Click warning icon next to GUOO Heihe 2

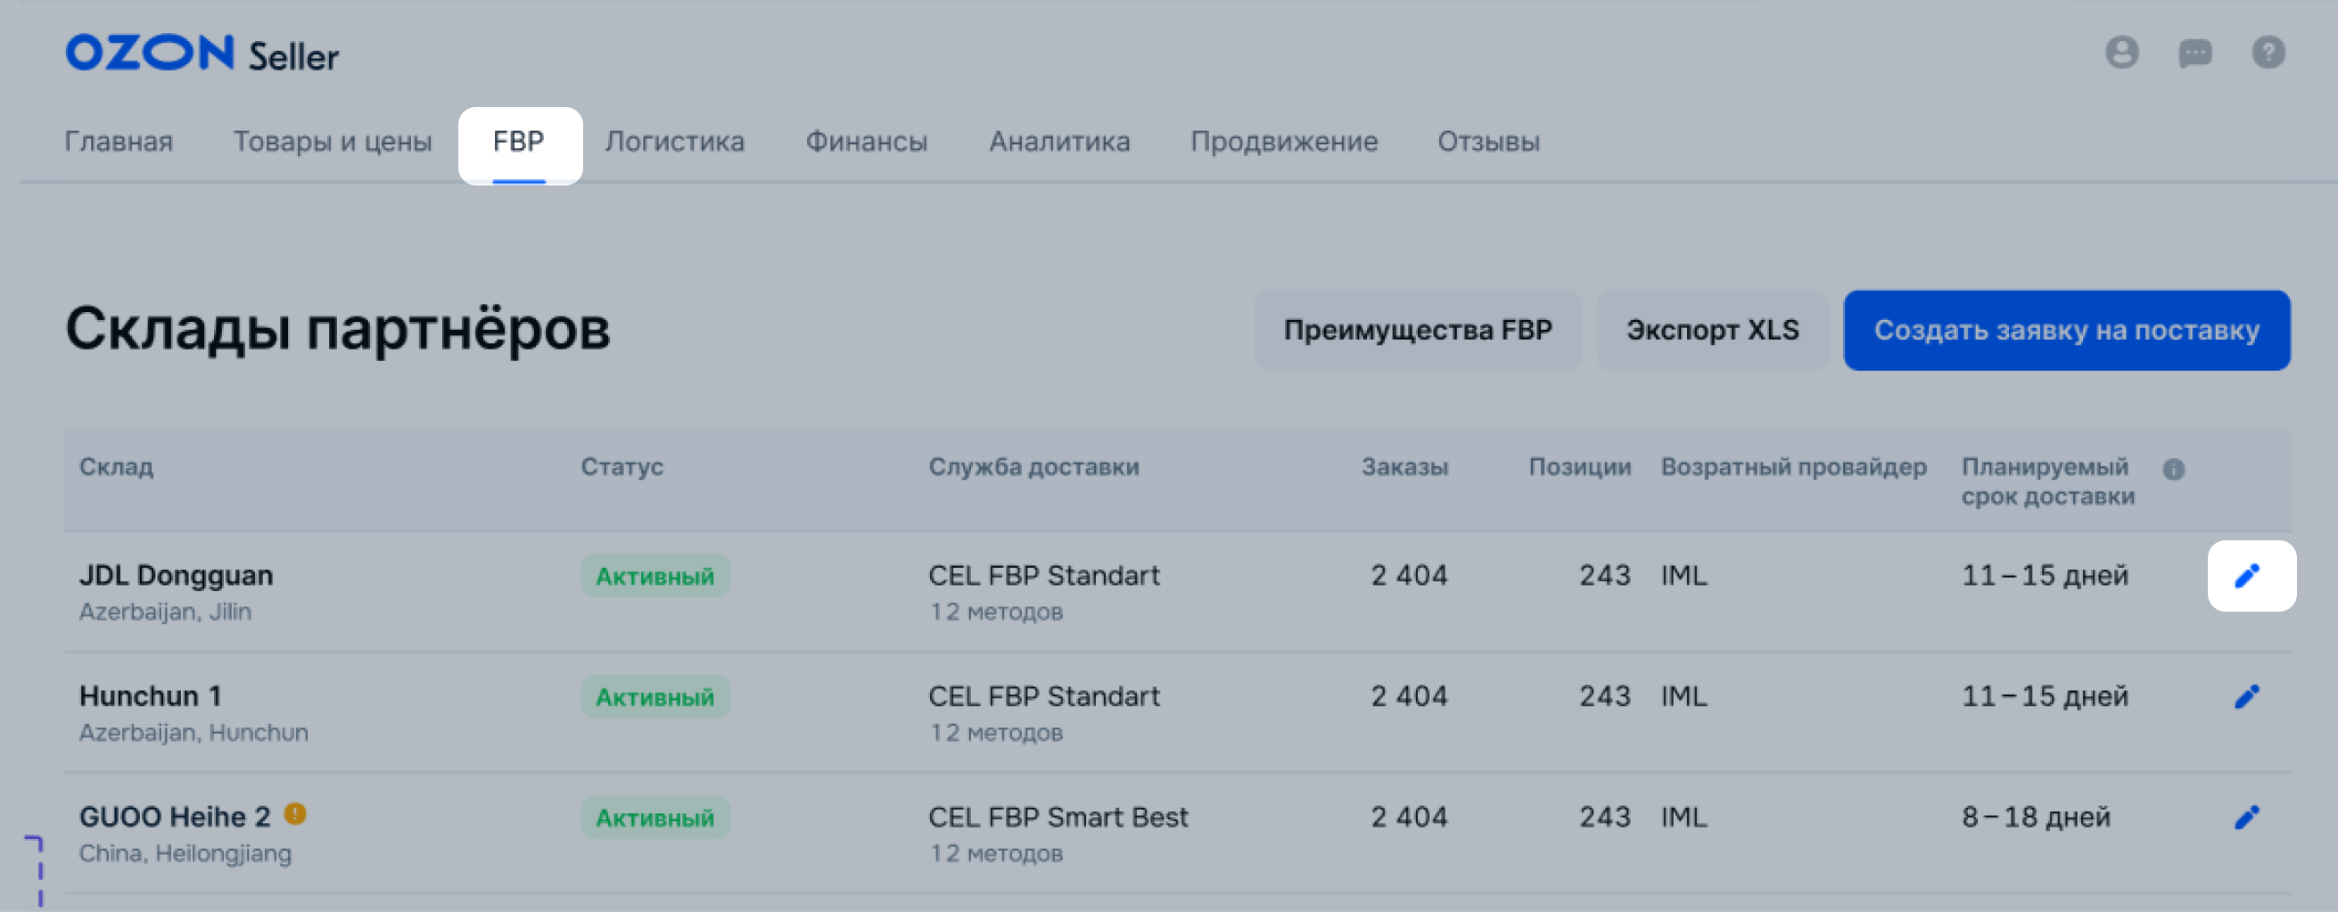pyautogui.click(x=295, y=814)
